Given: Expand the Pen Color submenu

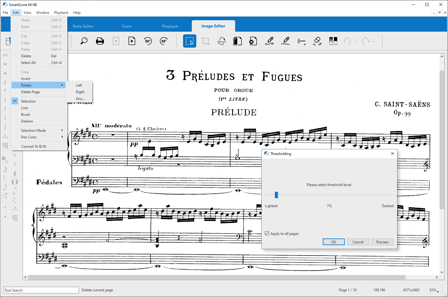Looking at the screenshot, I should 39,137.
